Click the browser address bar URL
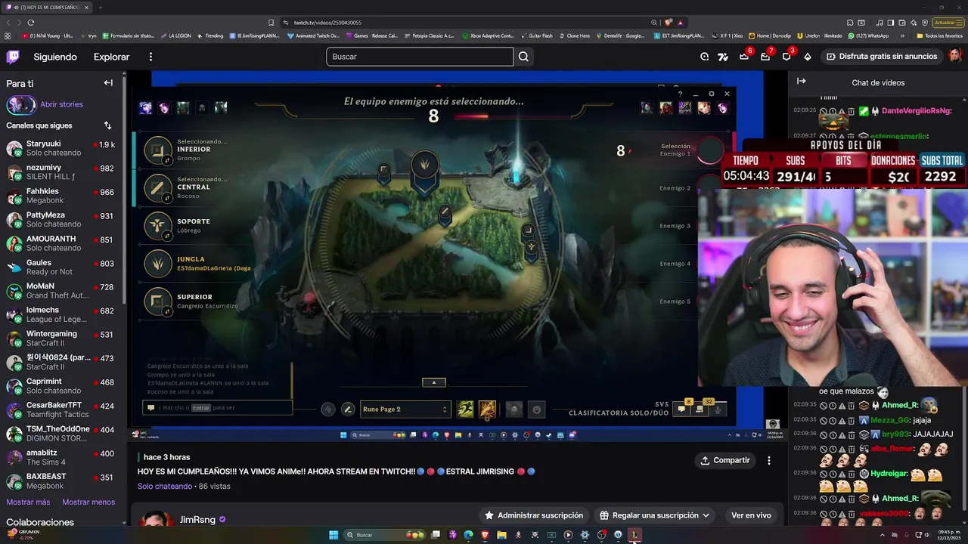This screenshot has height=544, width=968. tap(327, 23)
